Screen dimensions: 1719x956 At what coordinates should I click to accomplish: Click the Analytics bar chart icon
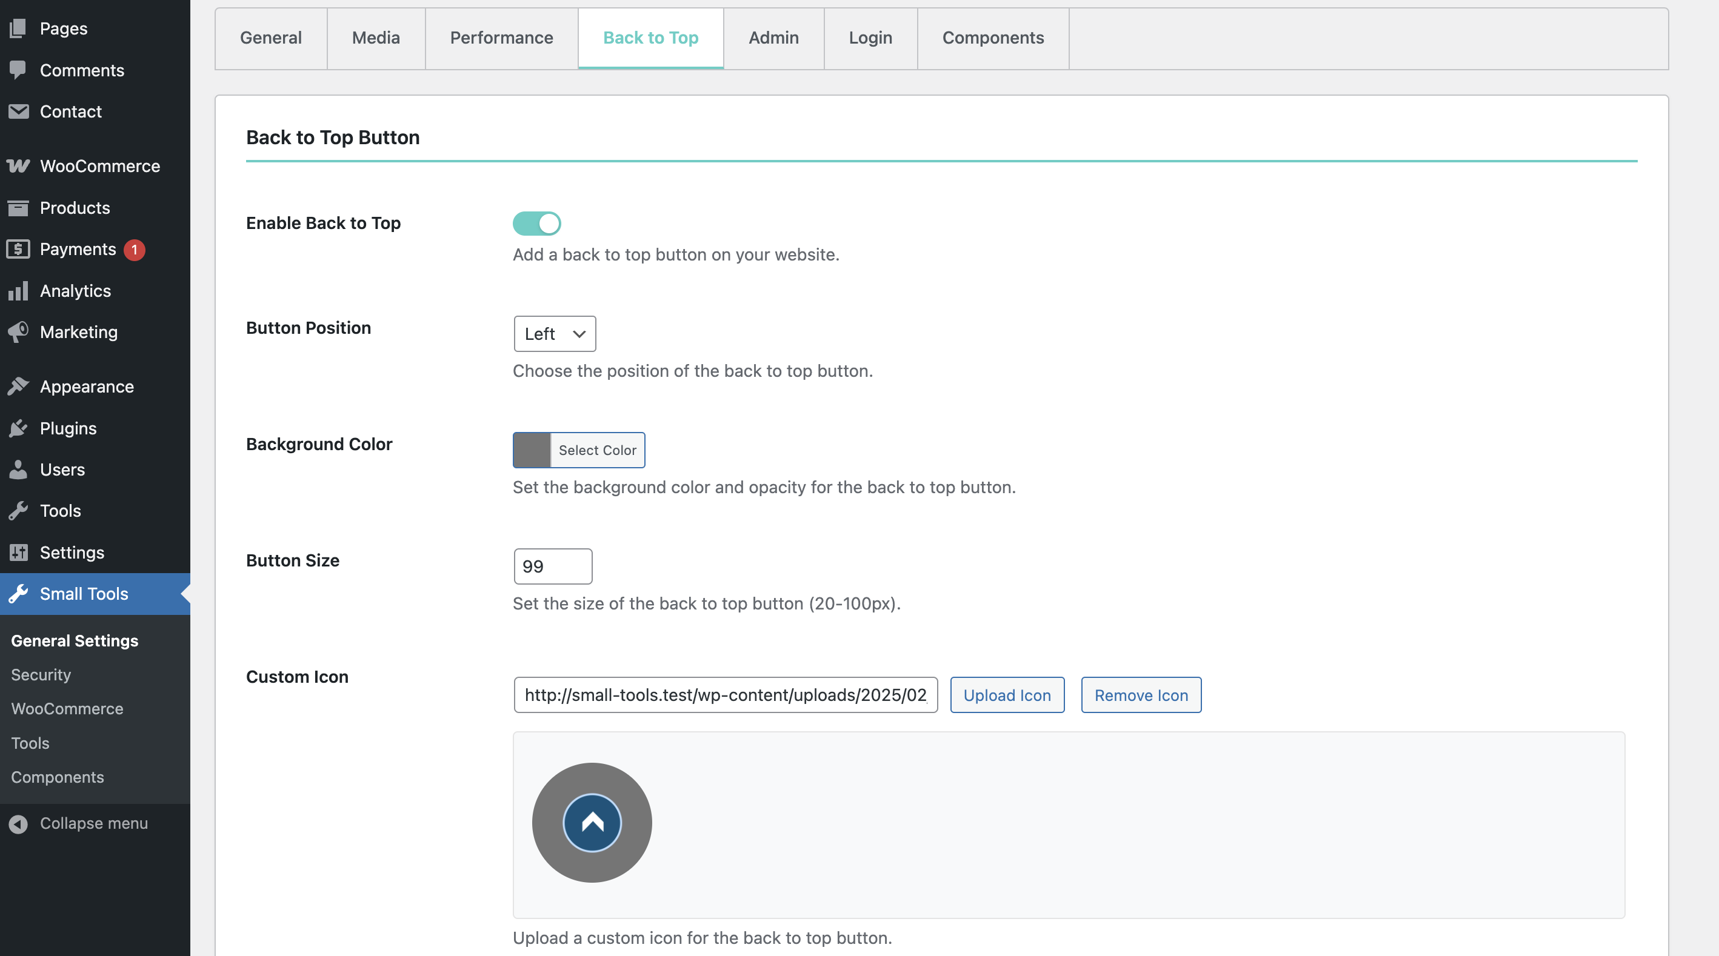coord(18,291)
